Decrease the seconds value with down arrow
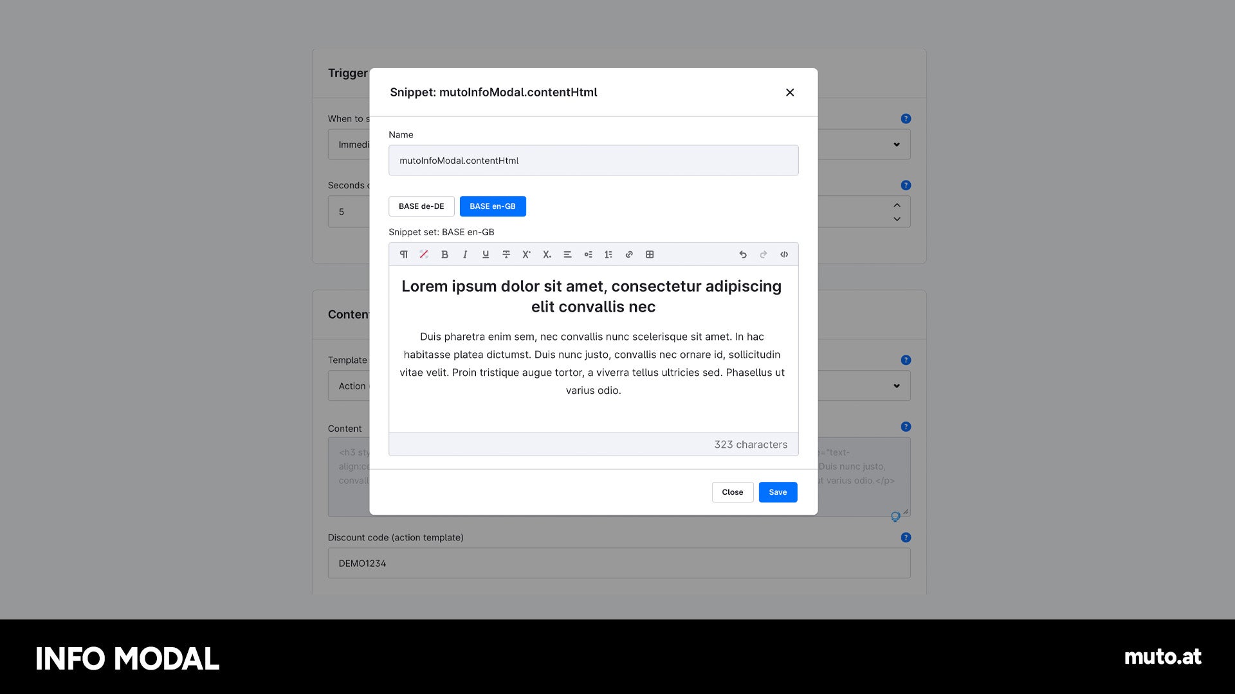The height and width of the screenshot is (694, 1235). tap(897, 219)
